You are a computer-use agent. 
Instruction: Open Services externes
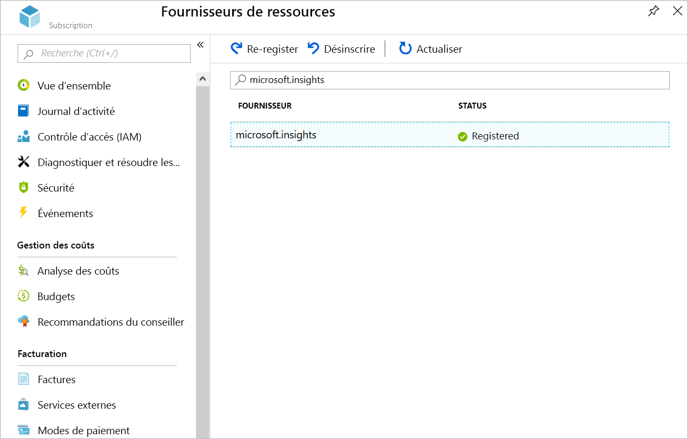77,405
